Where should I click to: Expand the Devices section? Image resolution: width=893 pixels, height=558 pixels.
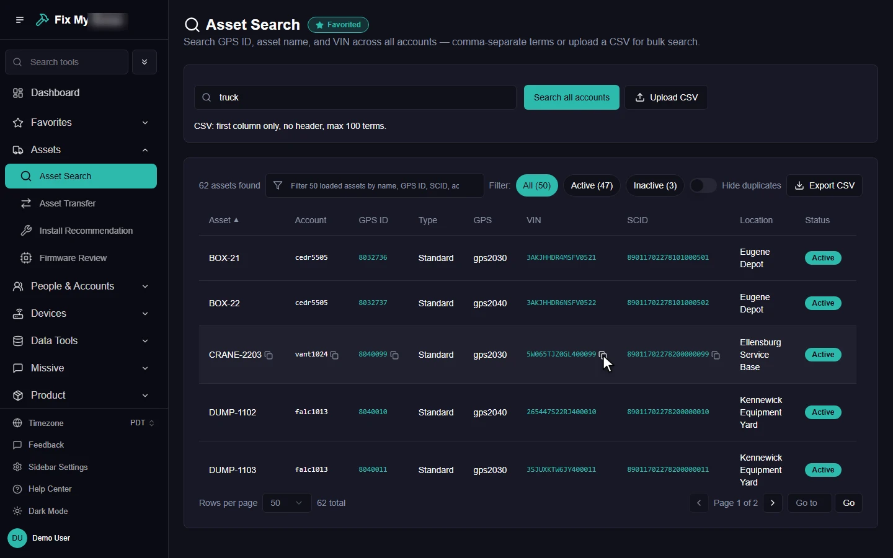[81, 314]
